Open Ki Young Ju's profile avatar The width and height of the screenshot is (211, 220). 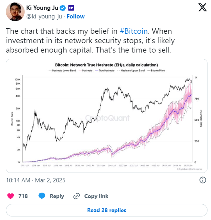(15, 12)
